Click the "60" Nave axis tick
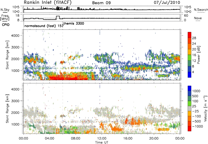208x144 pixels. tap(186, 16)
